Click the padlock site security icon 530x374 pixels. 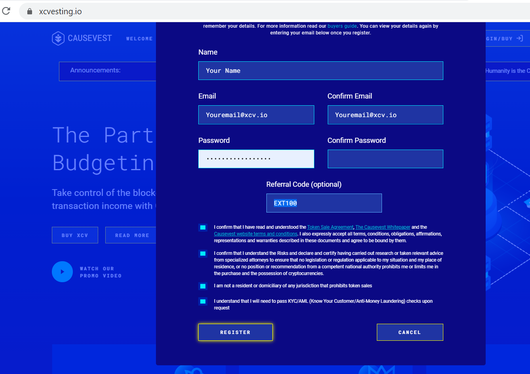(x=29, y=11)
